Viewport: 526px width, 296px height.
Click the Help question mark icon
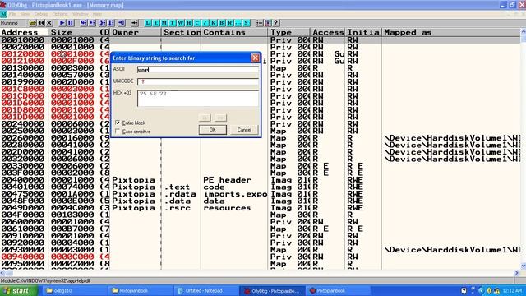(276, 23)
